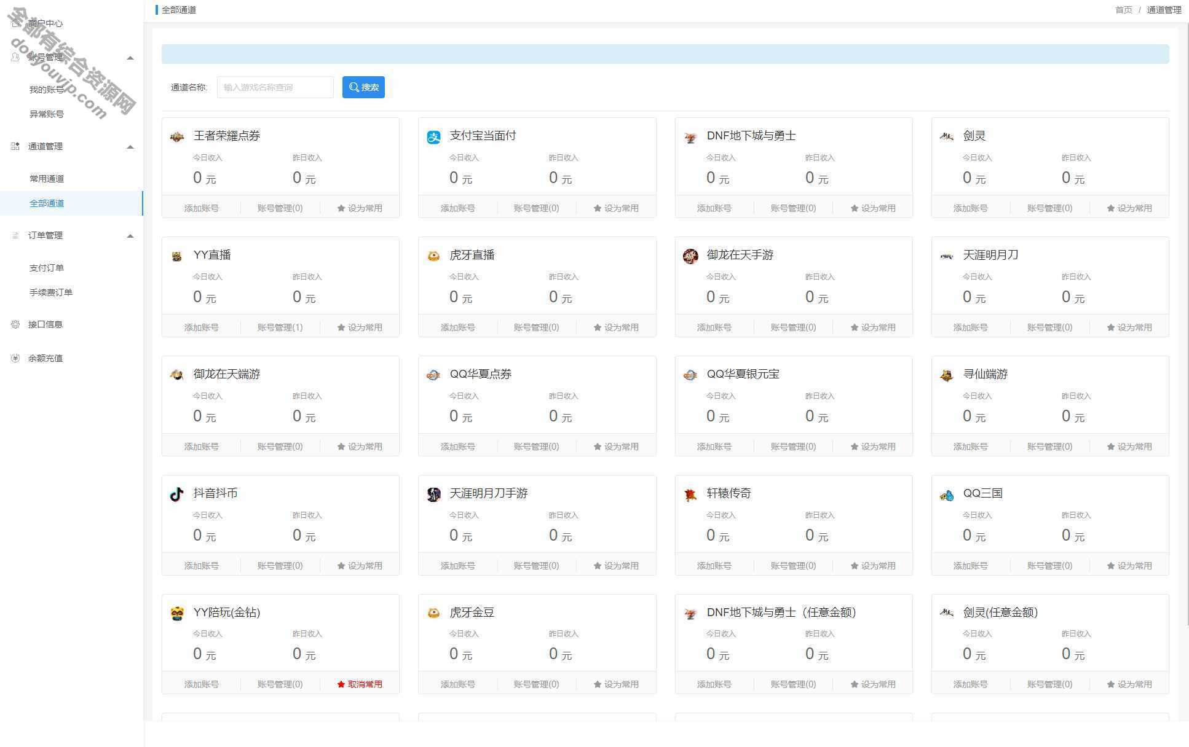Collapse the 账号管理 sidebar arrow
The image size is (1189, 747).
point(130,58)
